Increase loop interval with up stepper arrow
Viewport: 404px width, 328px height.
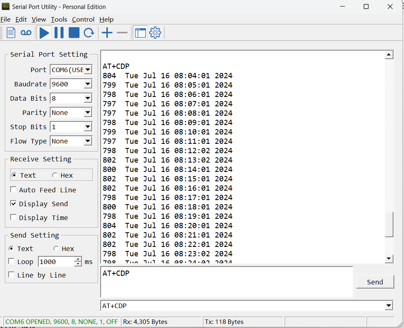[78, 259]
